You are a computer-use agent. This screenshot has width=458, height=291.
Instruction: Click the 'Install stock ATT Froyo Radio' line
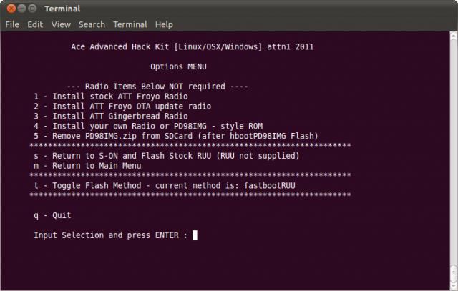click(111, 97)
